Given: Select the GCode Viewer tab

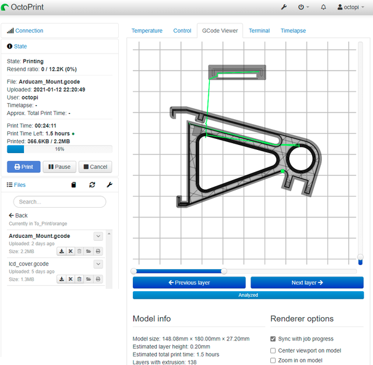Looking at the screenshot, I should coord(220,31).
